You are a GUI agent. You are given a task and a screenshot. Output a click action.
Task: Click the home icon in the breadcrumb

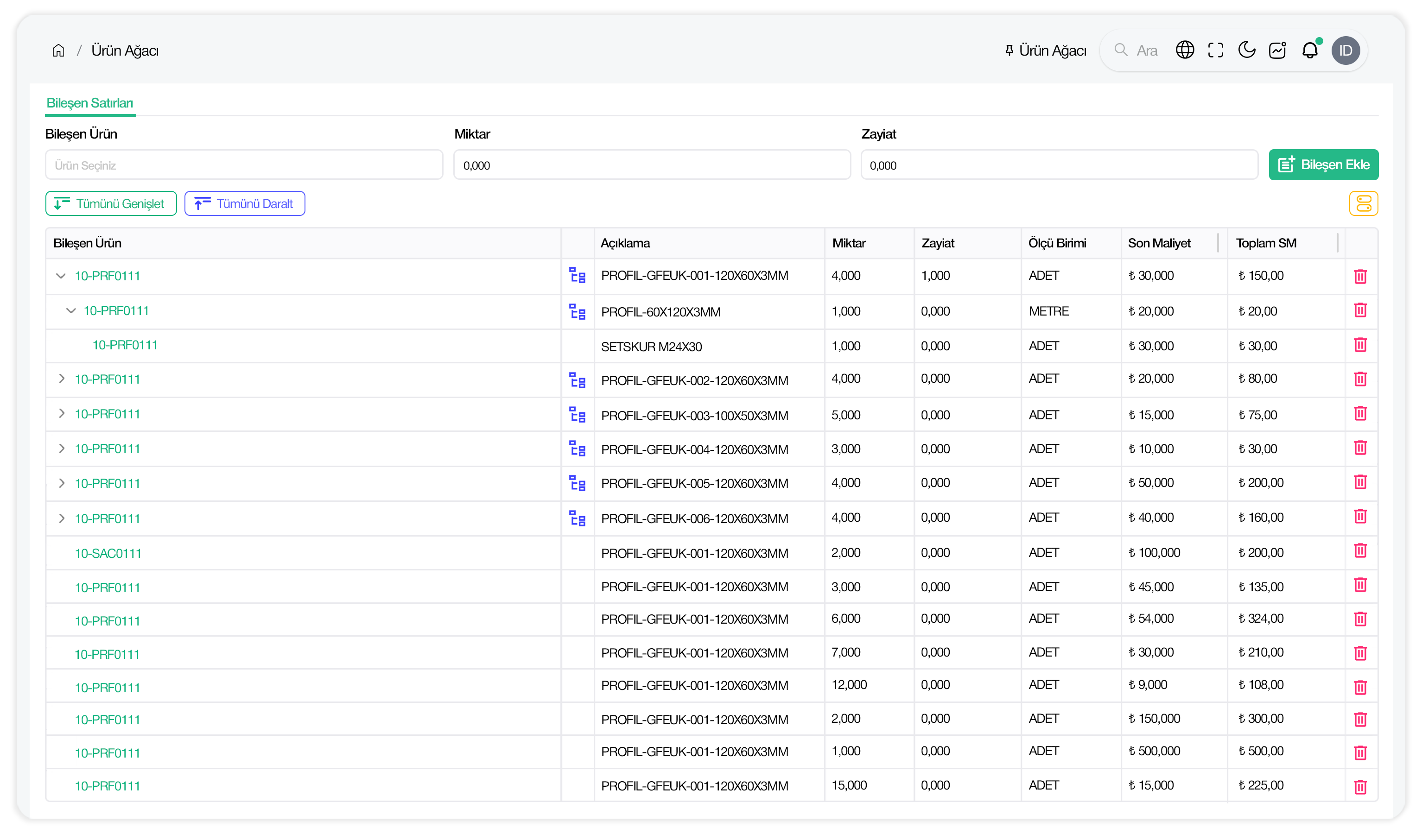[58, 51]
